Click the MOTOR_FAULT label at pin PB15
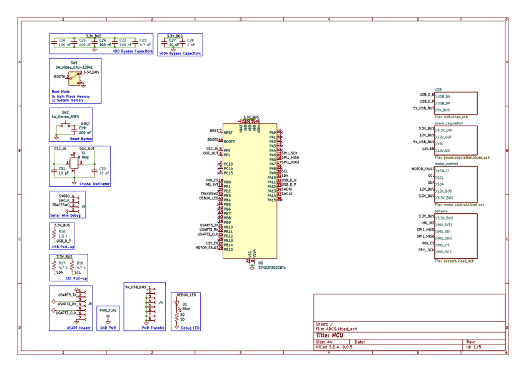The height and width of the screenshot is (372, 526). tap(206, 248)
